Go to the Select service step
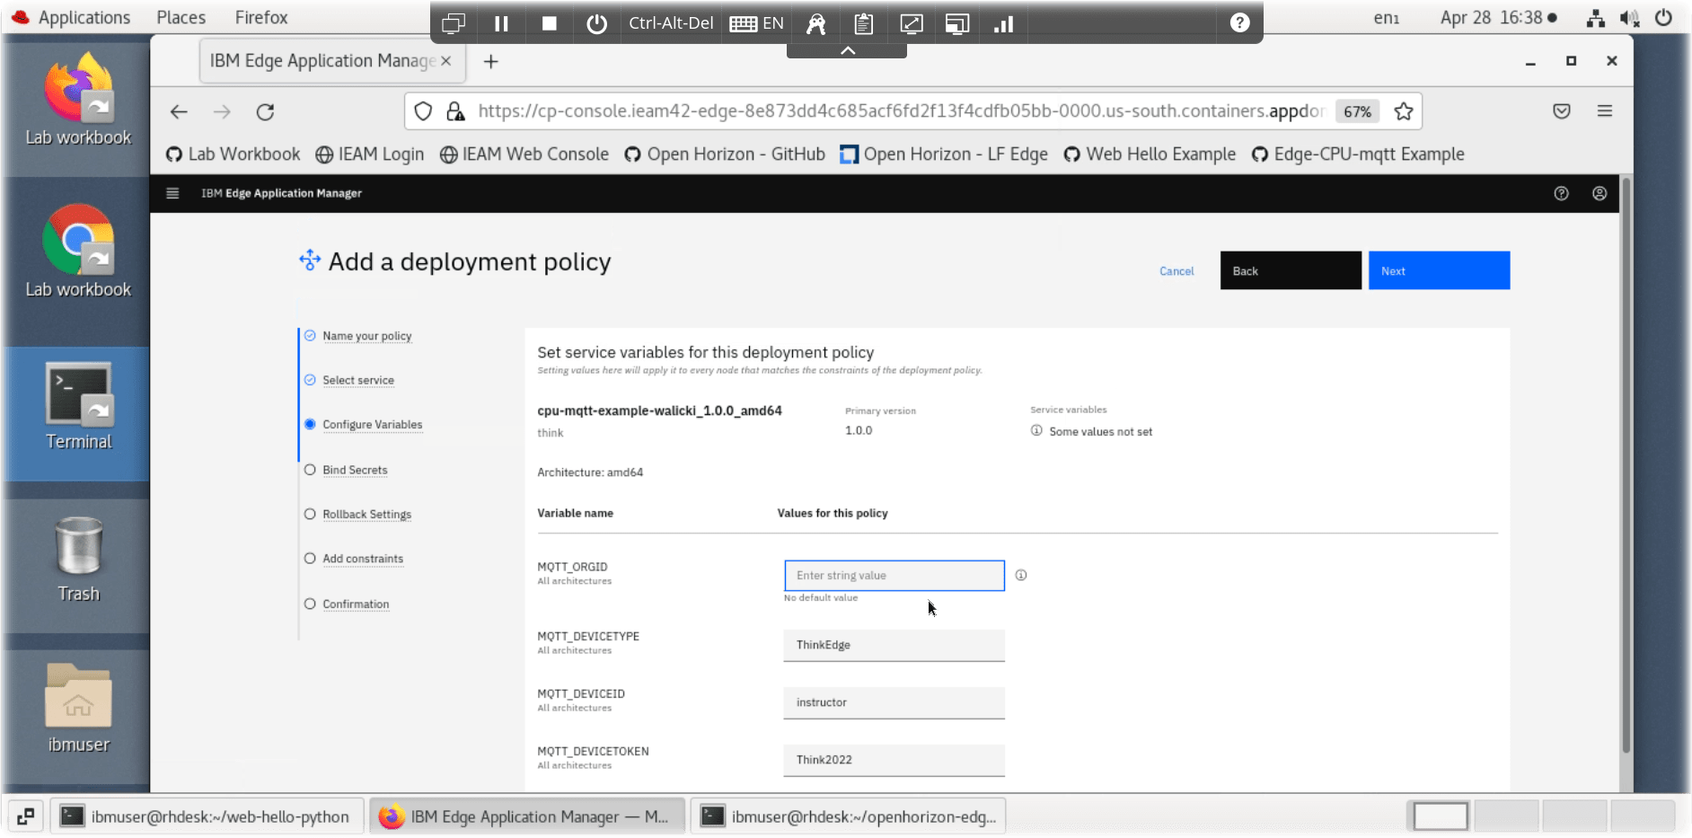1692x838 pixels. (x=357, y=380)
